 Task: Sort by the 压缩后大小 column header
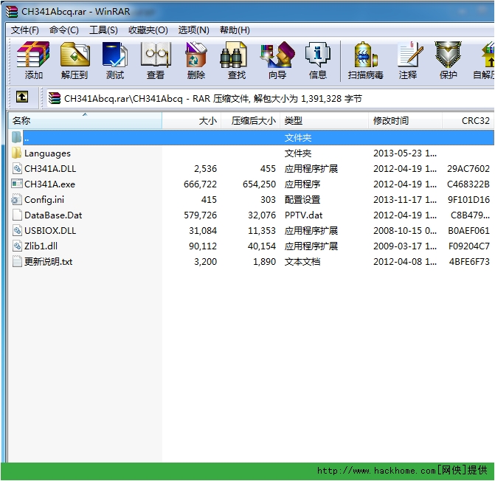click(250, 120)
